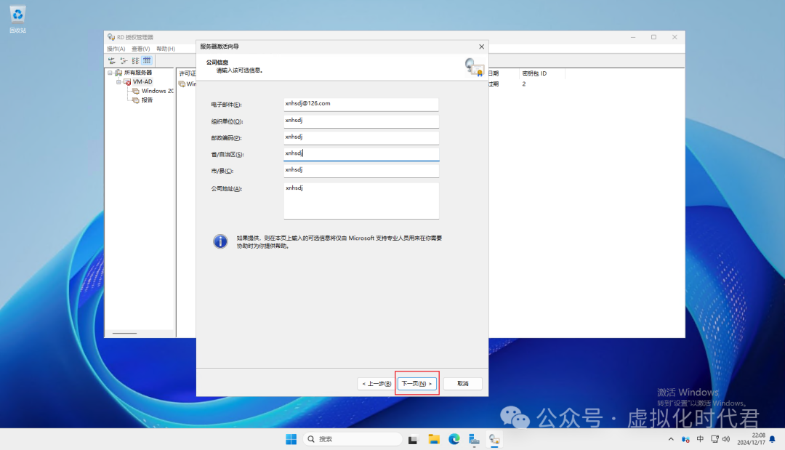Select the 报告 tree item

[x=147, y=100]
